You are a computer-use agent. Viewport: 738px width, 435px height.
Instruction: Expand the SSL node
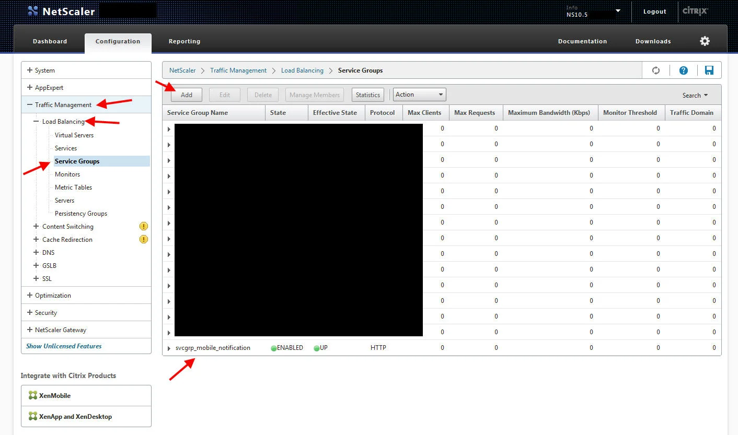click(36, 278)
